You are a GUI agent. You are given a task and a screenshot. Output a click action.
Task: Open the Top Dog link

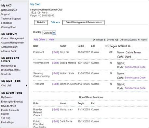pos(6,118)
